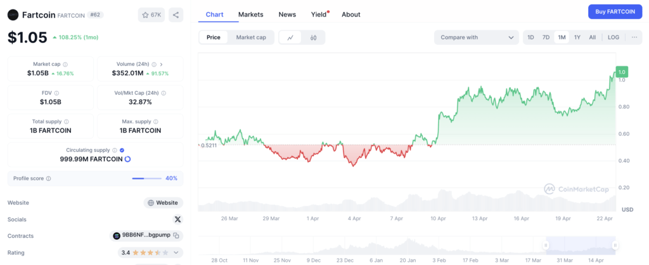Click the 9BB6NF...bgpump contract address

(x=146, y=235)
